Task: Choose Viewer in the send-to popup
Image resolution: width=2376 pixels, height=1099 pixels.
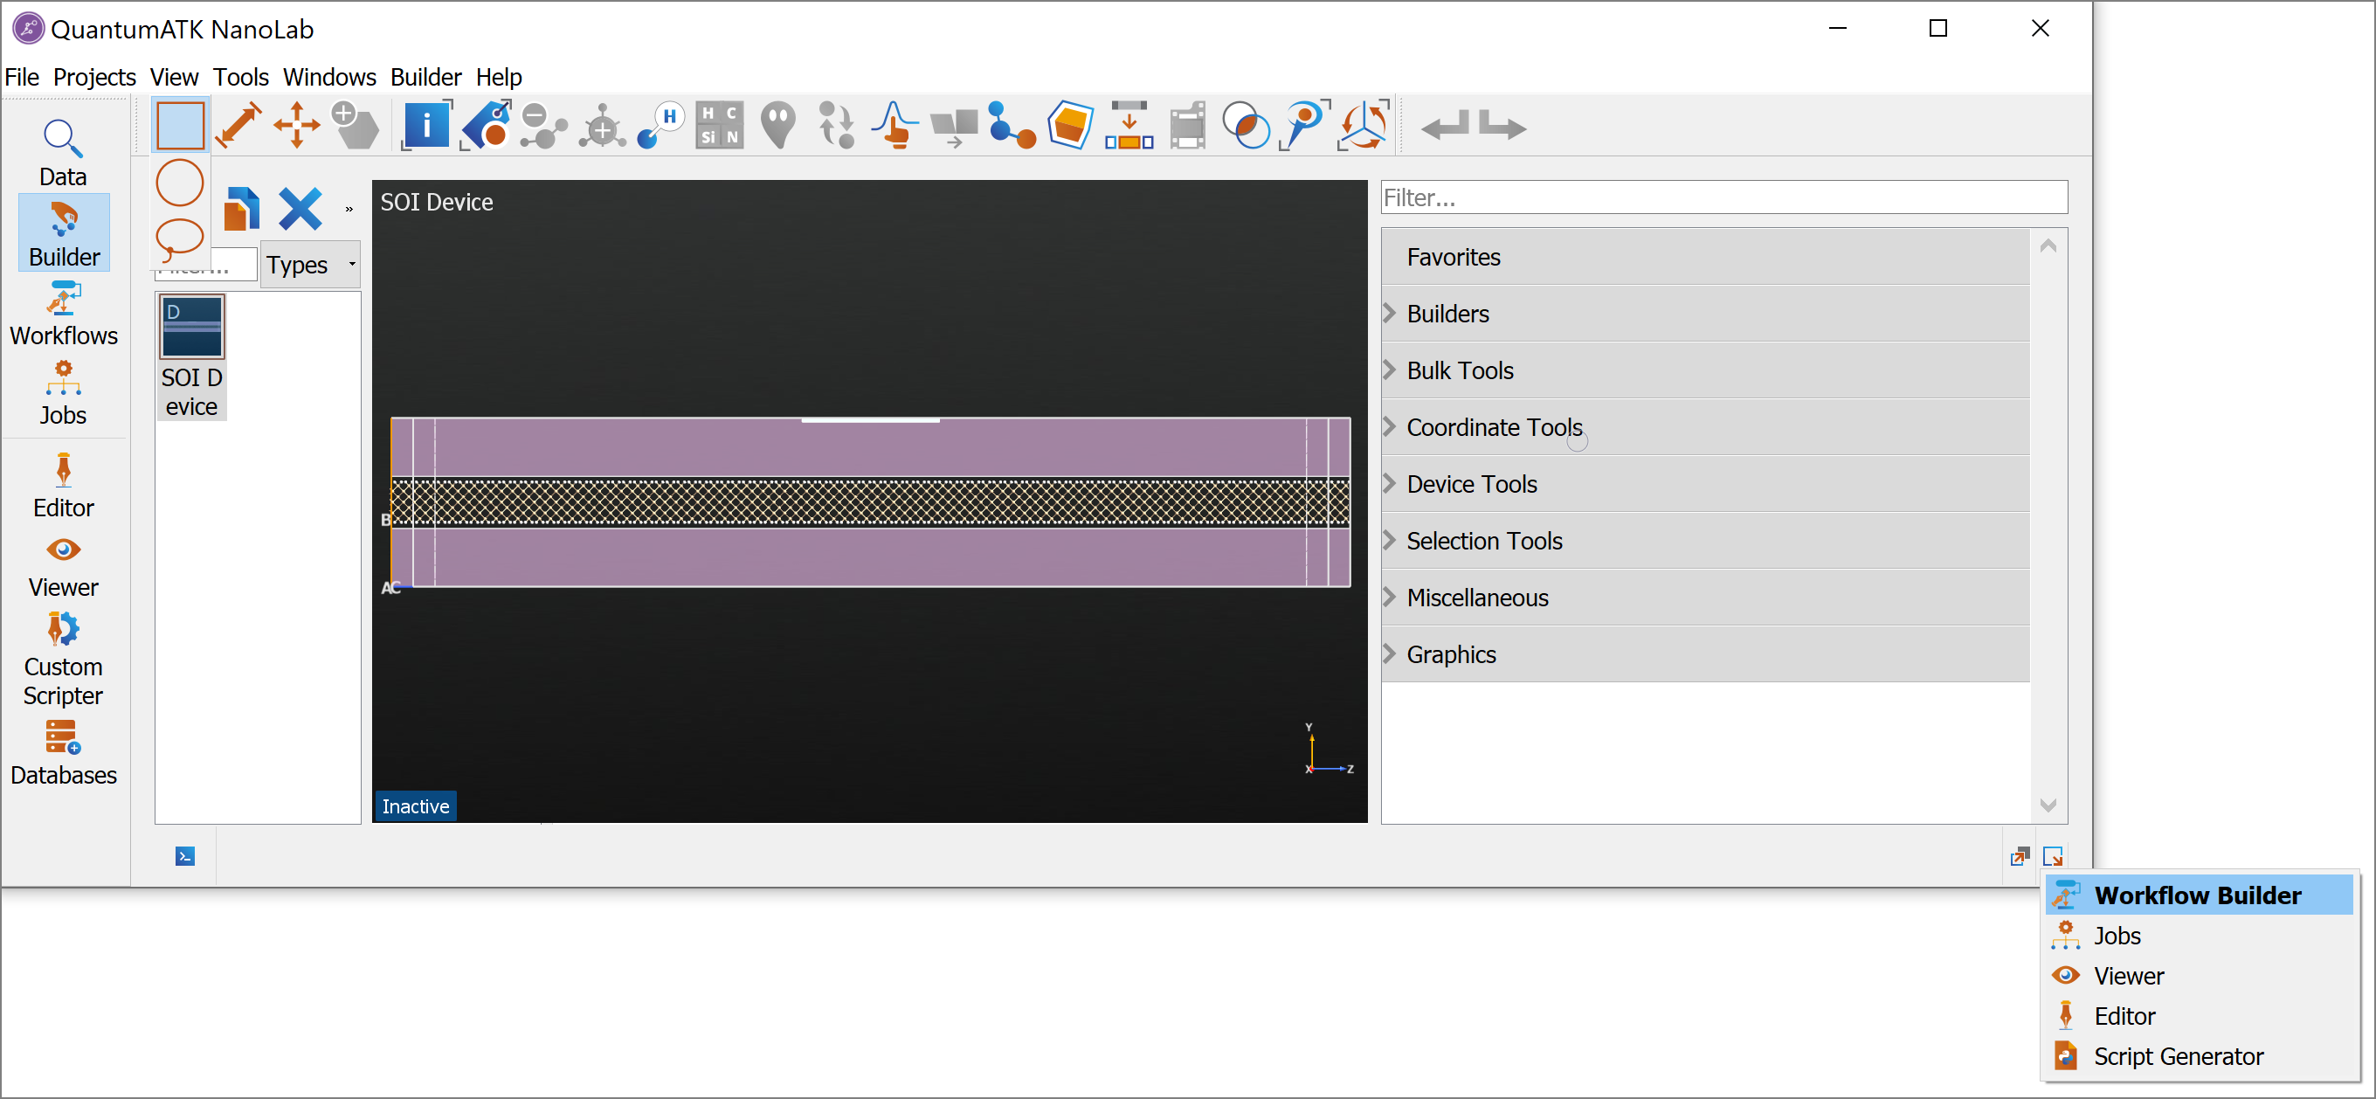Action: point(2199,975)
